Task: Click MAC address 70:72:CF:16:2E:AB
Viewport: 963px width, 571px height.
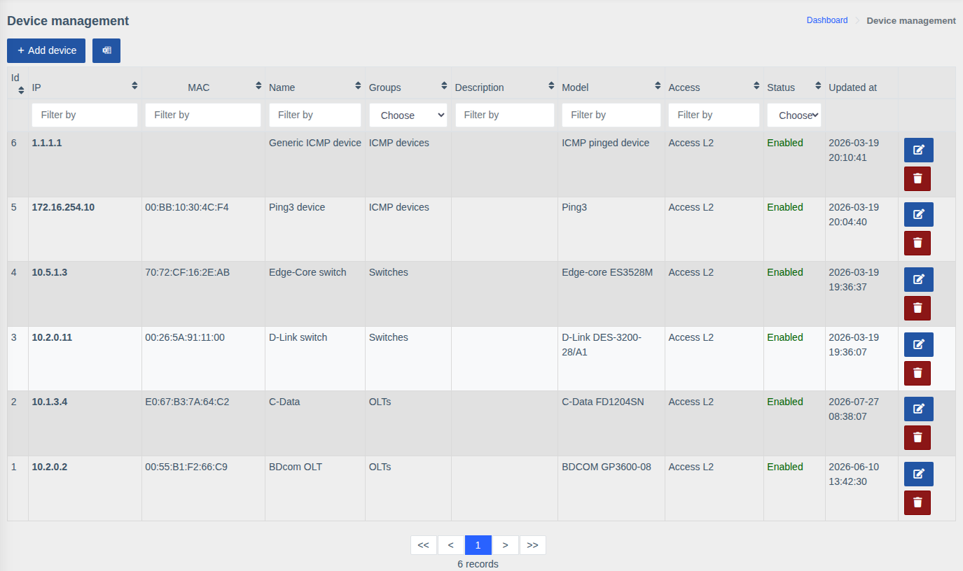Action: [187, 272]
